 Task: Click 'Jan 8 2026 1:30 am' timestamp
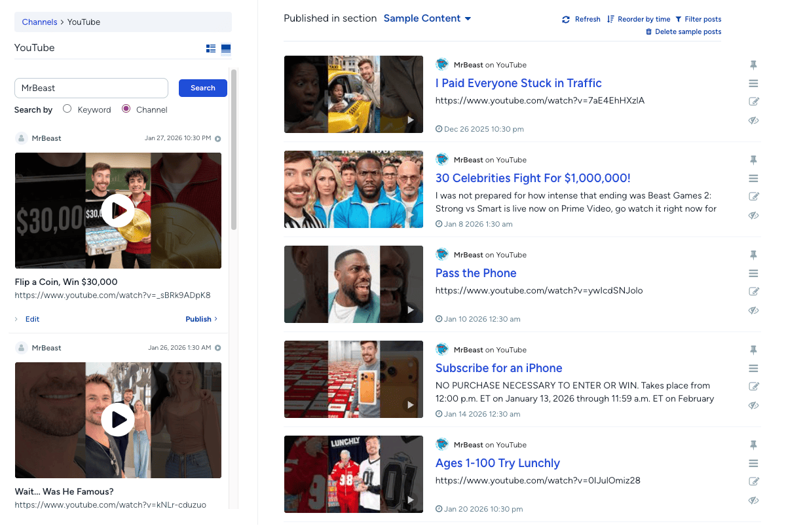tap(478, 224)
